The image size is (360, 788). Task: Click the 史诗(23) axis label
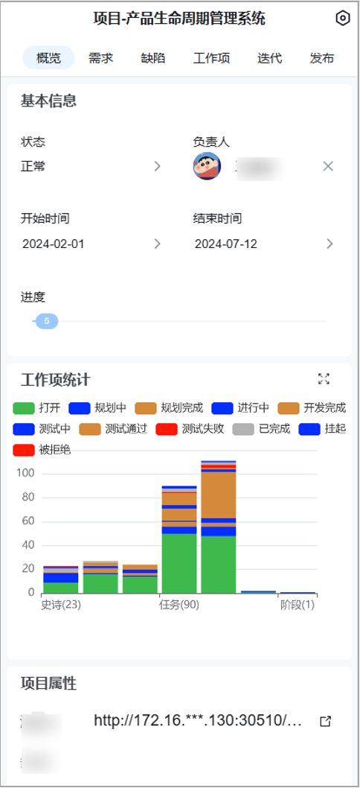tap(61, 605)
